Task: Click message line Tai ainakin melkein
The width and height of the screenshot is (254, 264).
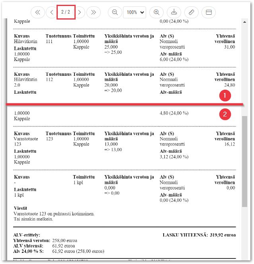Action: [33, 219]
